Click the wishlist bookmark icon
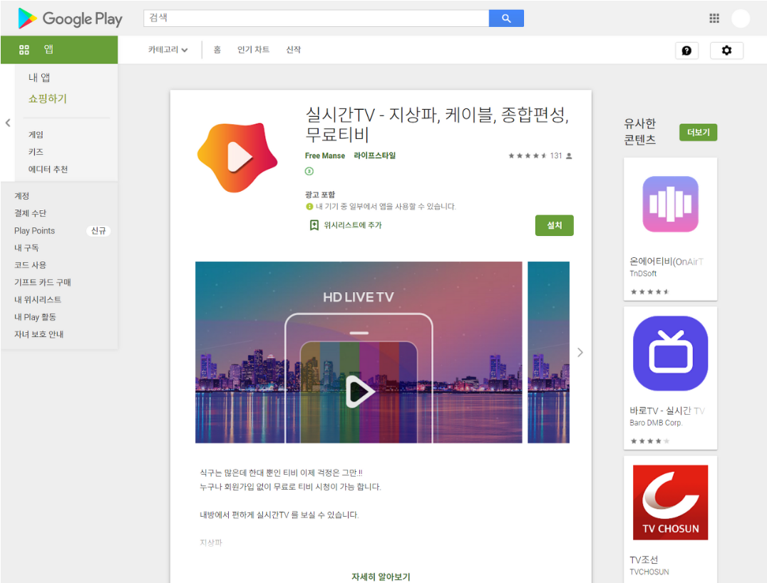This screenshot has height=583, width=767. click(x=314, y=225)
